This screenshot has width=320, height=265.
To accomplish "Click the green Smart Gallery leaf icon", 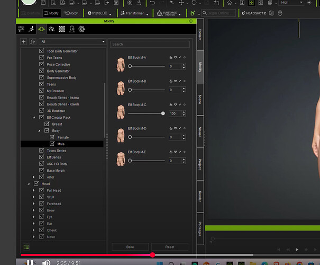I will [193, 13].
